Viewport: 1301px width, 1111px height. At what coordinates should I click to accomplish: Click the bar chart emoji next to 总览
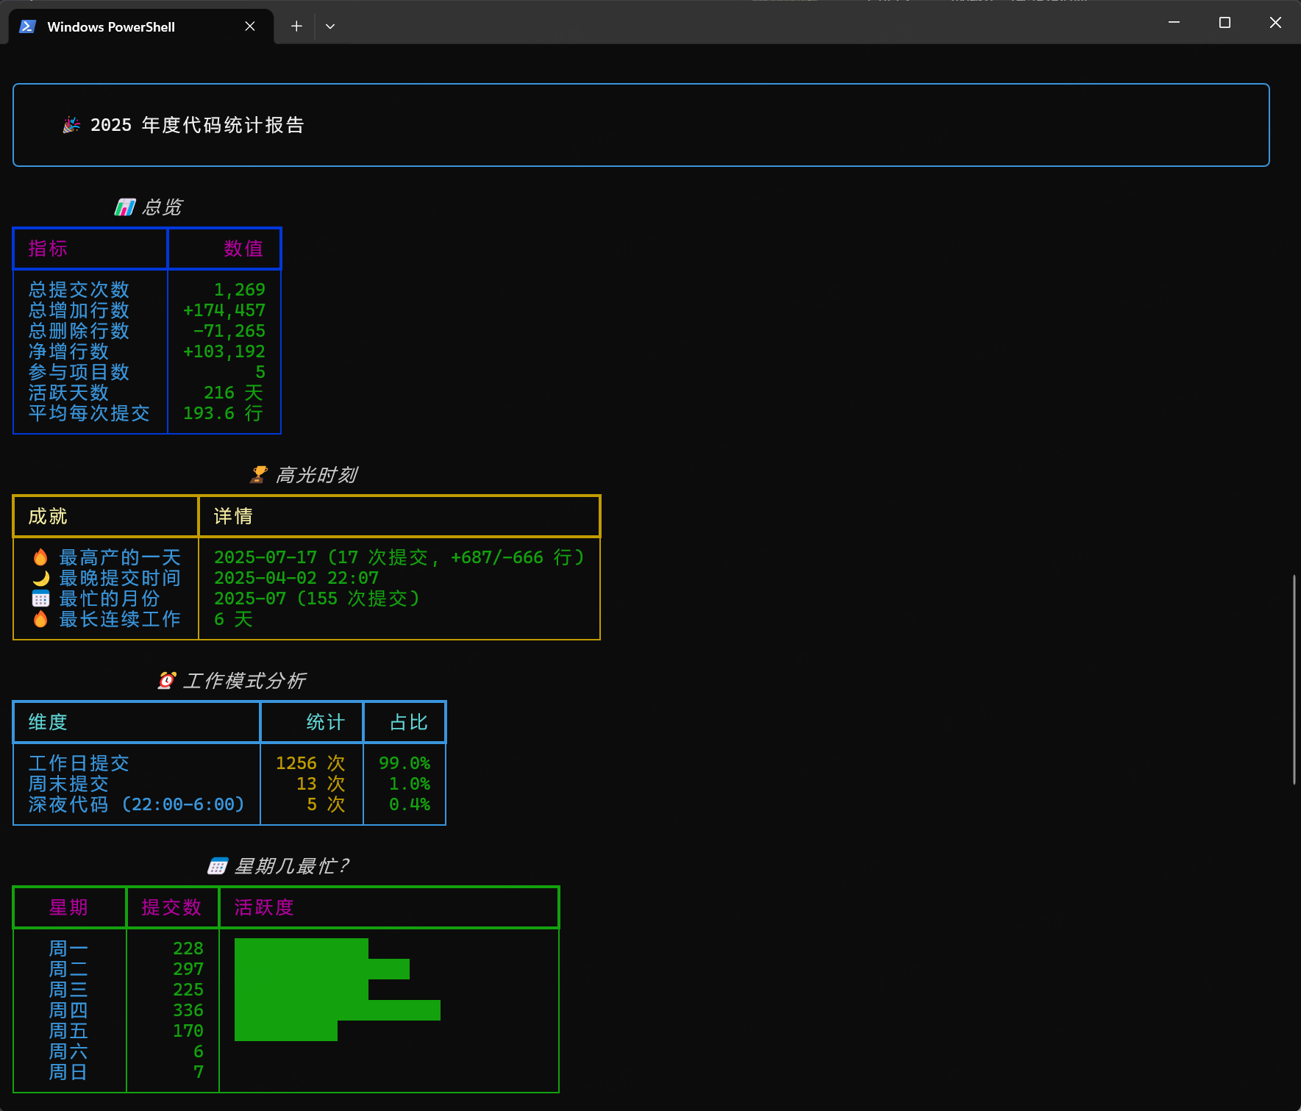pos(125,207)
